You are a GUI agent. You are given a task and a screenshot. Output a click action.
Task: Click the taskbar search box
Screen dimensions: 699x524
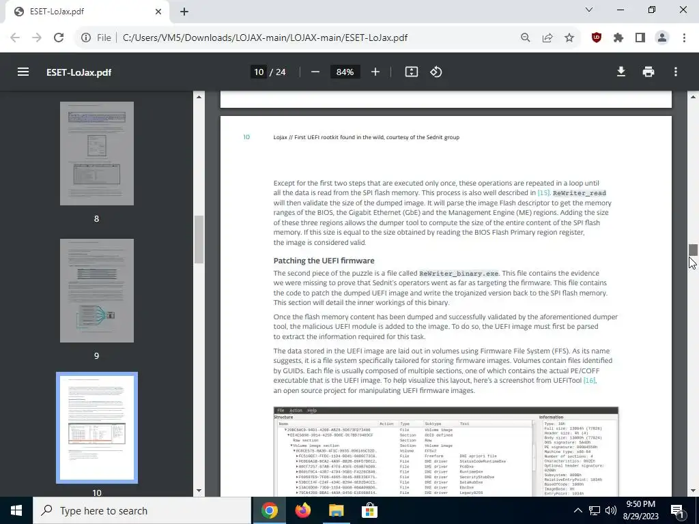click(x=142, y=510)
